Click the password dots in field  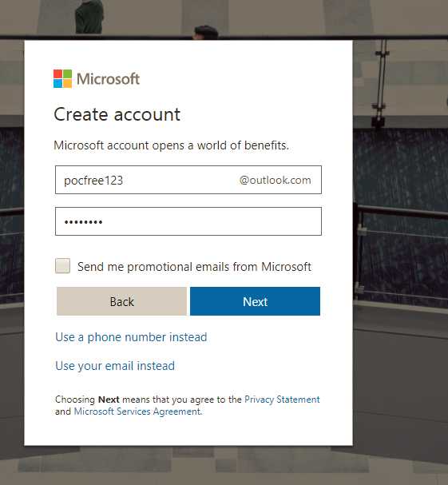click(83, 222)
